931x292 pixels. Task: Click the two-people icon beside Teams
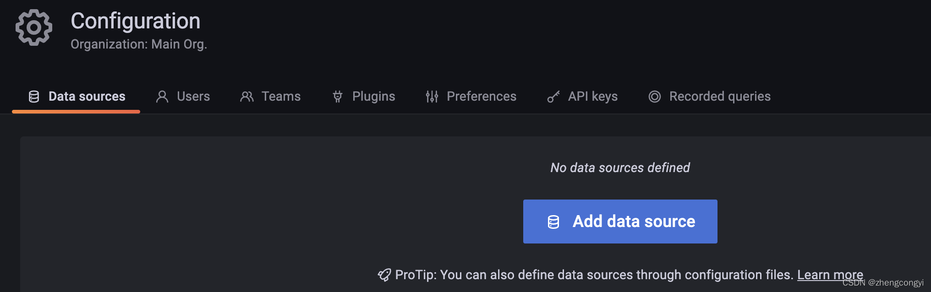[x=247, y=97]
